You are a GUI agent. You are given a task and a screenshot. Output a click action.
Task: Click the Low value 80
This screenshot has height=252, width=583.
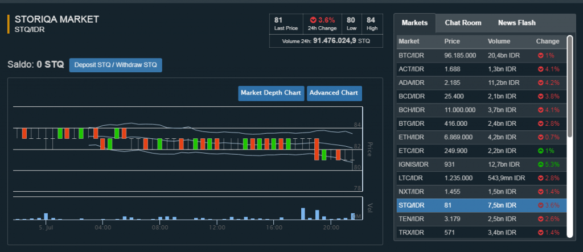(x=351, y=20)
